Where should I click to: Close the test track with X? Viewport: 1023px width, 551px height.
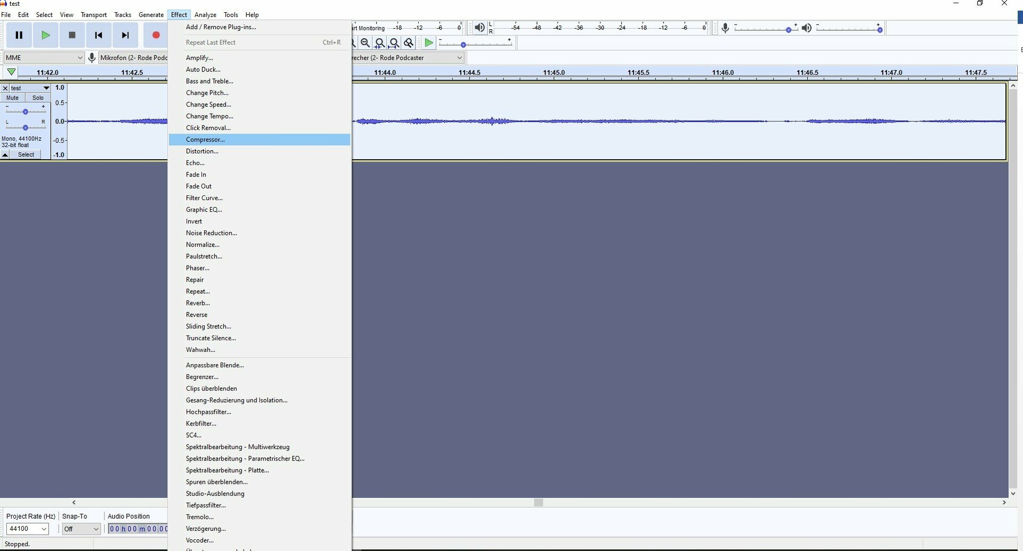(5, 88)
